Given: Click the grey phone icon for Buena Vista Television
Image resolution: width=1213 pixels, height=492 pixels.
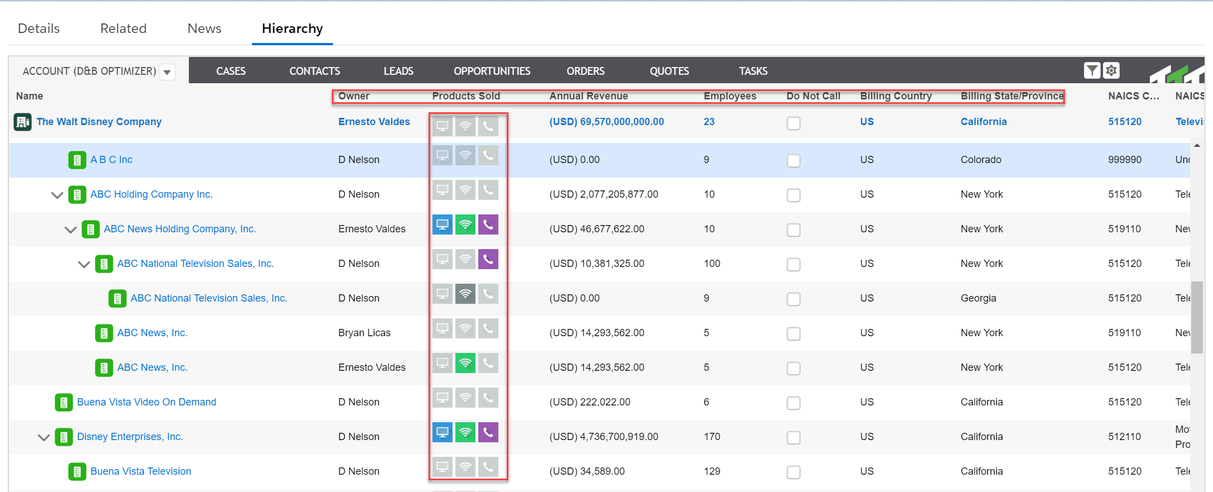Looking at the screenshot, I should (x=488, y=467).
